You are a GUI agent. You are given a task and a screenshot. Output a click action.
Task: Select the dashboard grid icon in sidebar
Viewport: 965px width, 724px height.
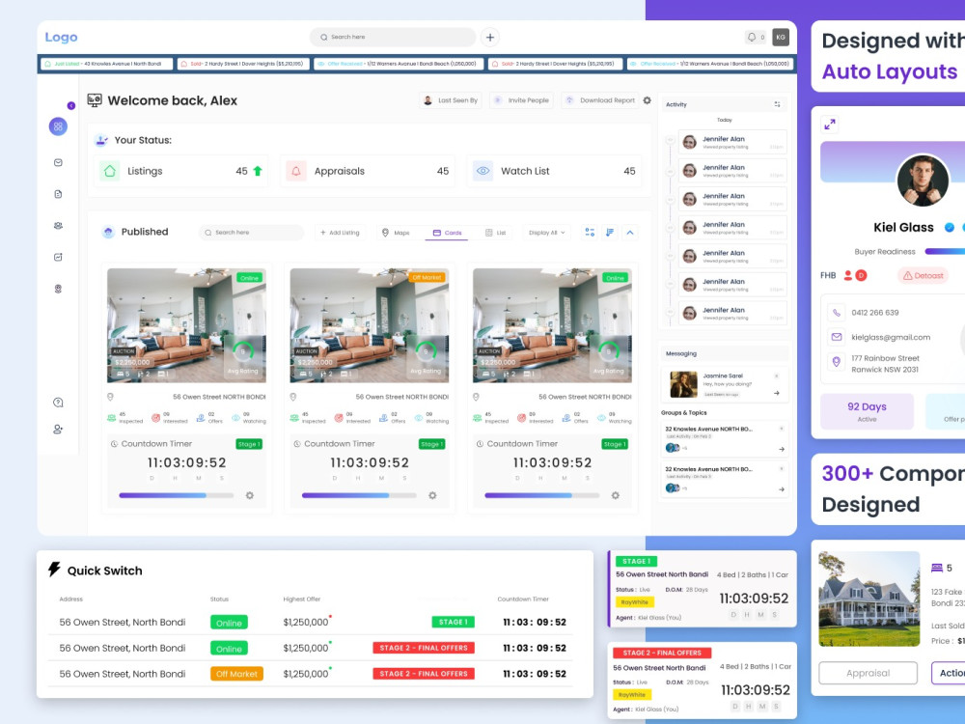click(58, 126)
